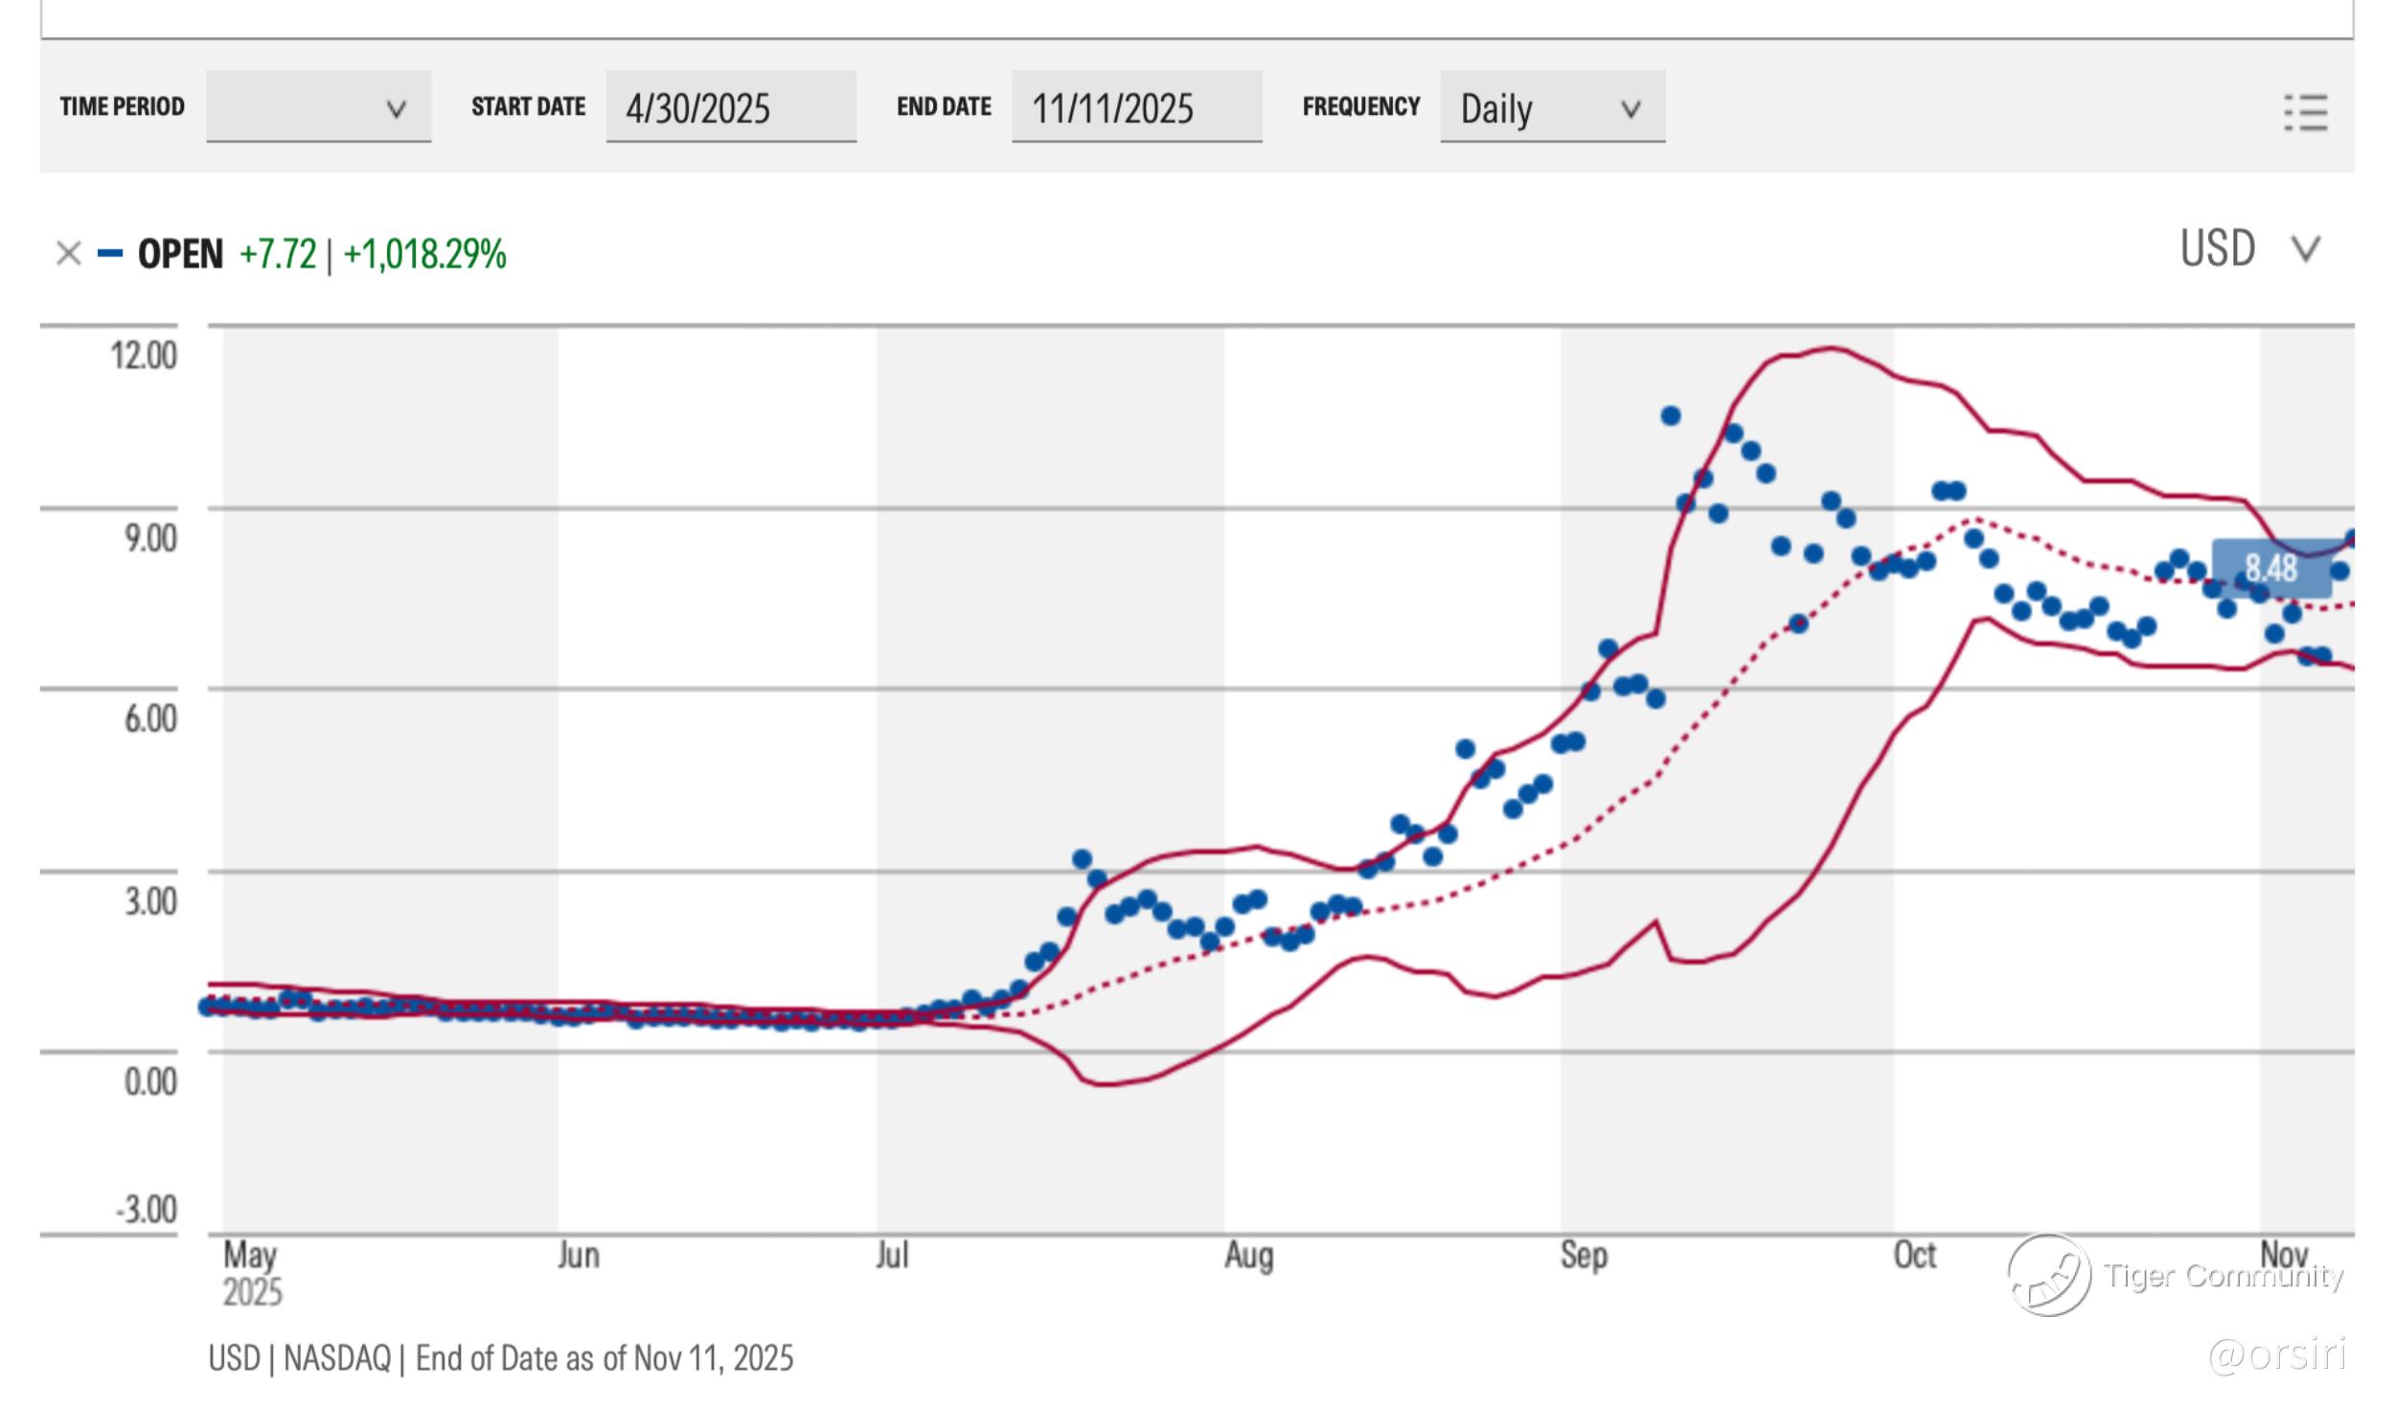Click the End Date field 11/11/2025
The height and width of the screenshot is (1409, 2395).
click(1135, 107)
